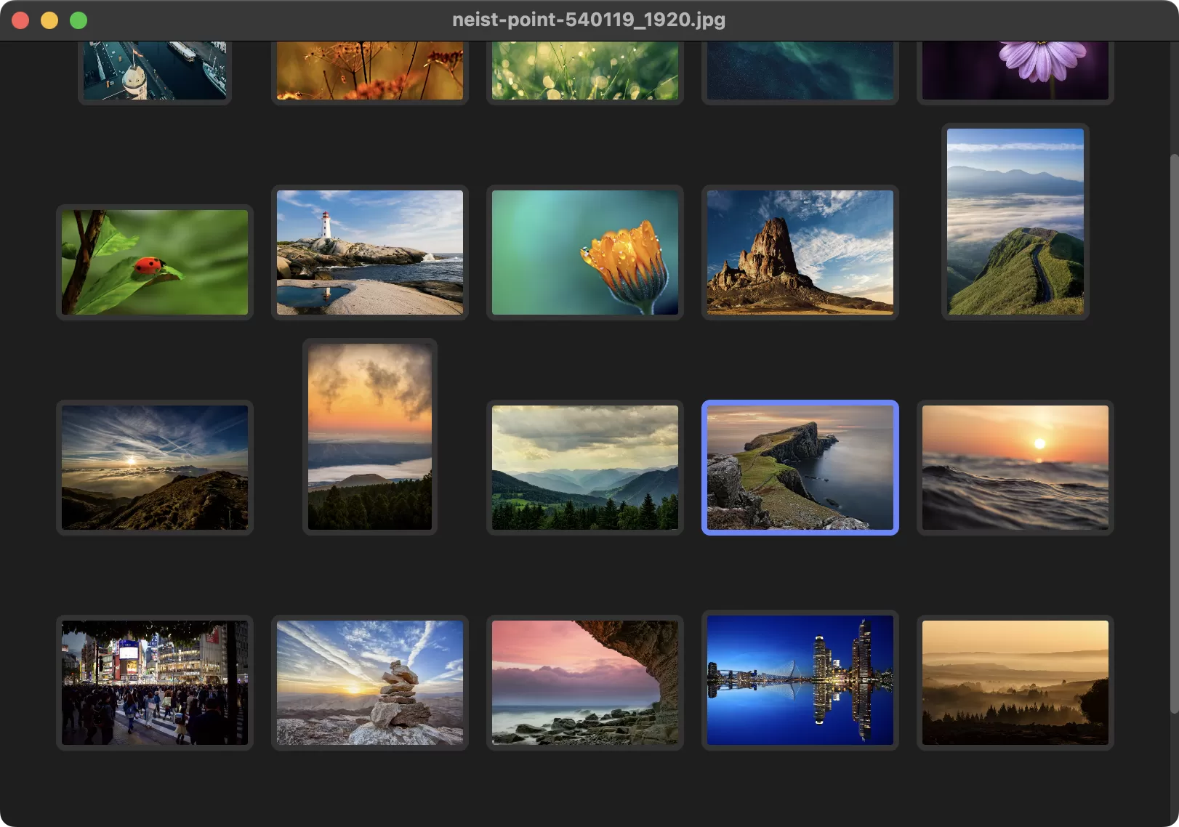Screen dimensions: 1179x827
Task: Click the green fullscreen window button
Action: [x=77, y=20]
